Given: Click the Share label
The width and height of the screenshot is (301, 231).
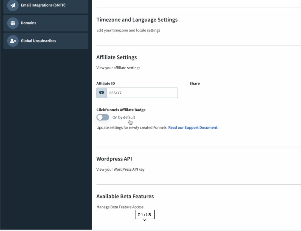Looking at the screenshot, I should tap(194, 83).
